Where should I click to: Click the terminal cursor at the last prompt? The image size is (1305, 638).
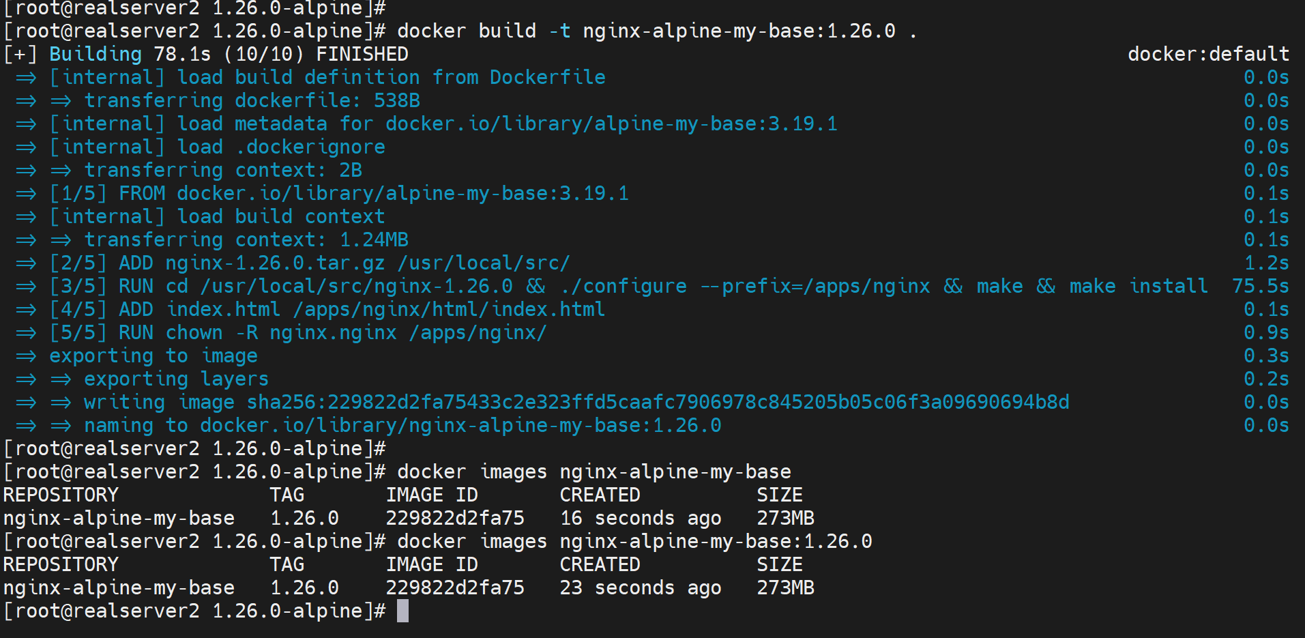(x=402, y=611)
